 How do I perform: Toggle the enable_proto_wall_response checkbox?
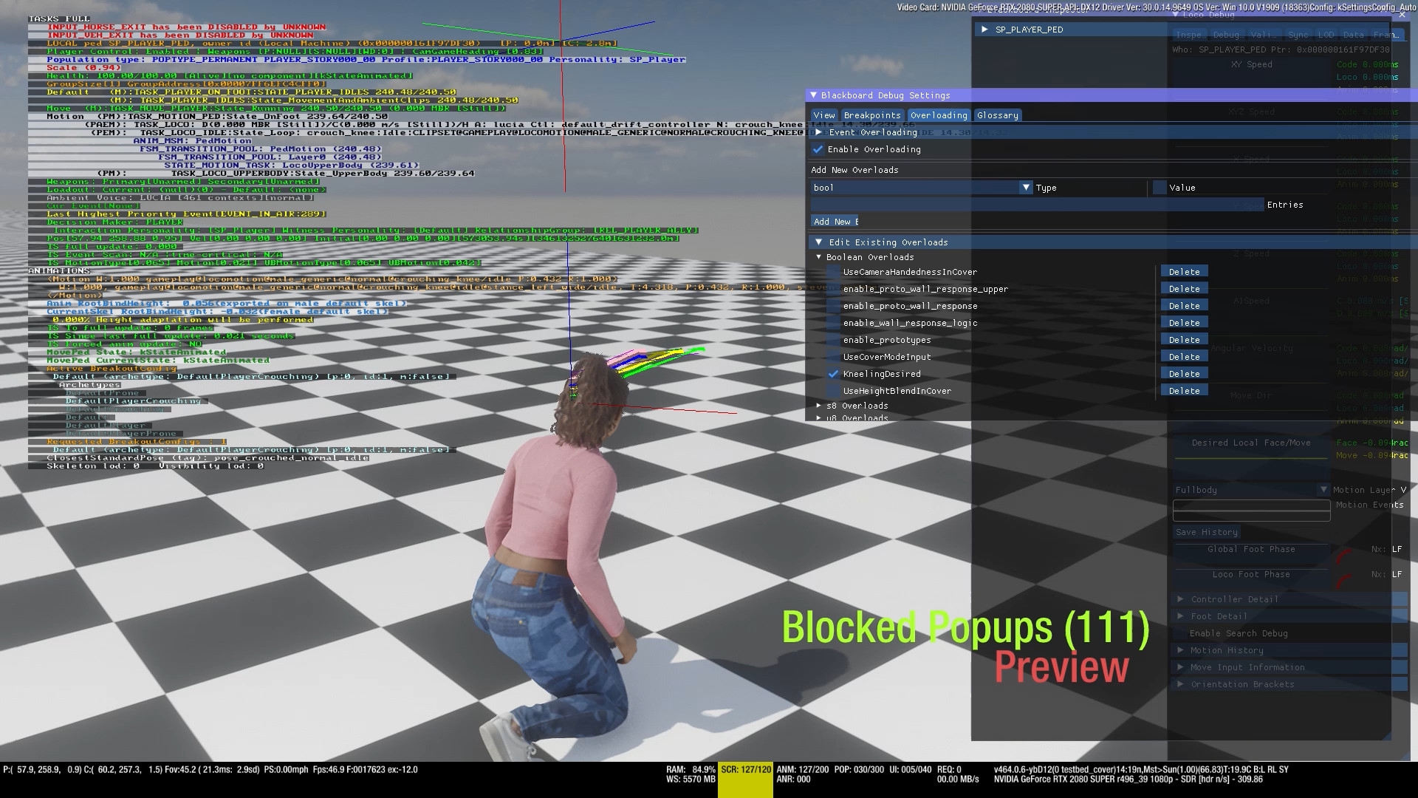click(x=834, y=306)
